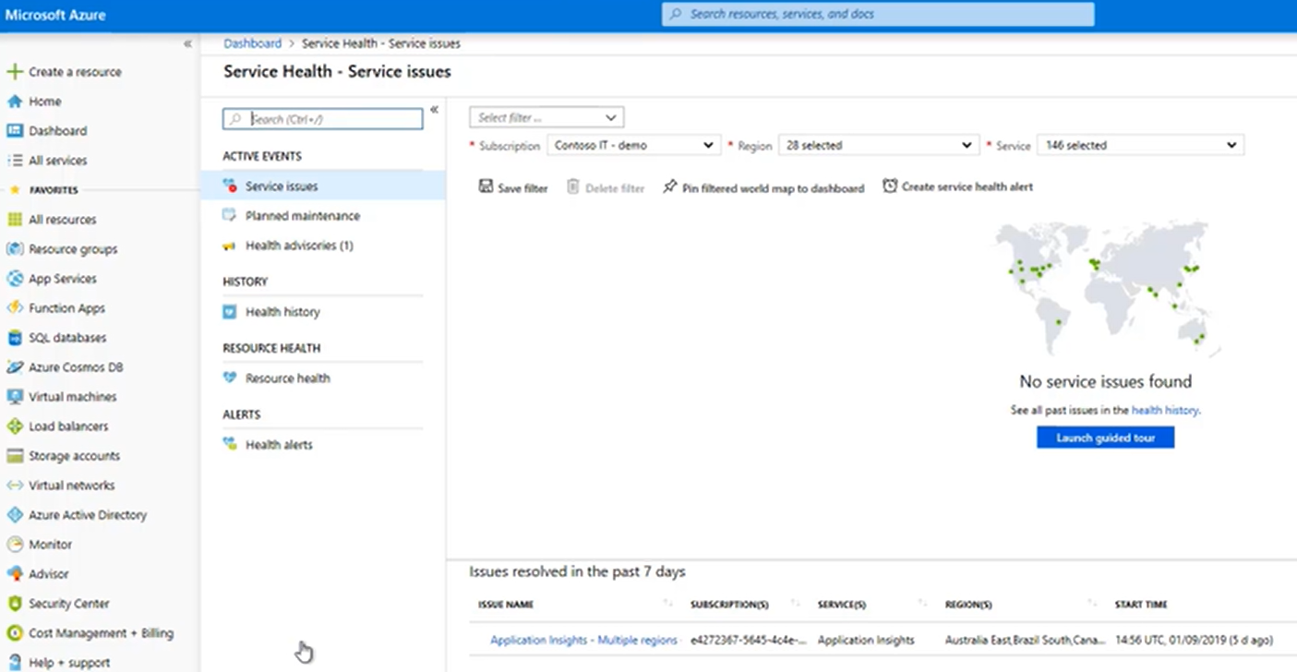Open Resource groups icon
This screenshot has height=672, width=1297.
[x=14, y=249]
